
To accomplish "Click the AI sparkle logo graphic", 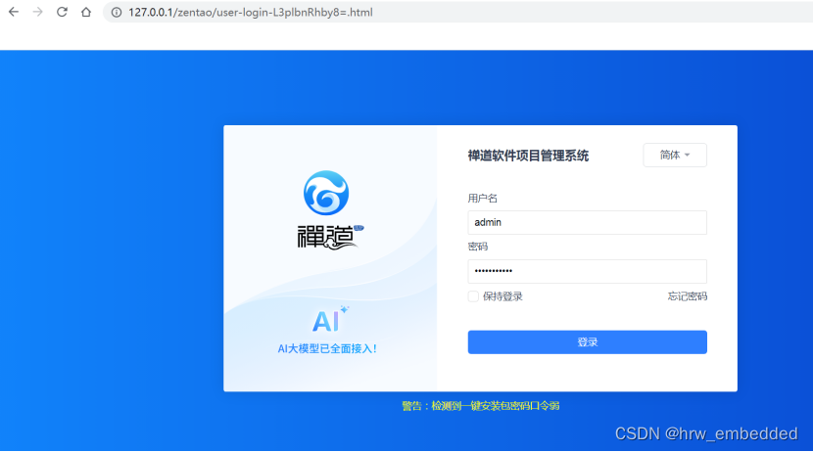I will (330, 320).
